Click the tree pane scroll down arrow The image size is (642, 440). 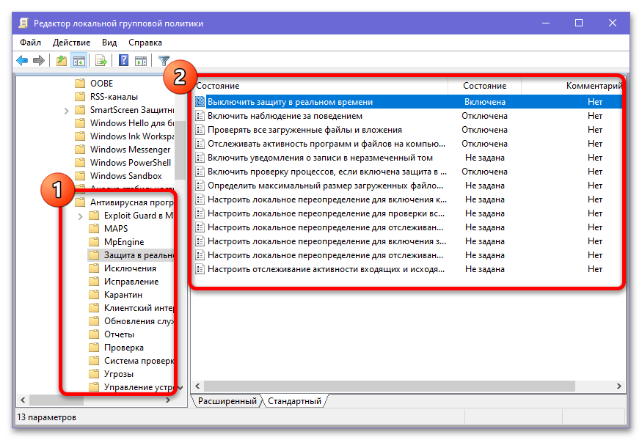point(180,387)
